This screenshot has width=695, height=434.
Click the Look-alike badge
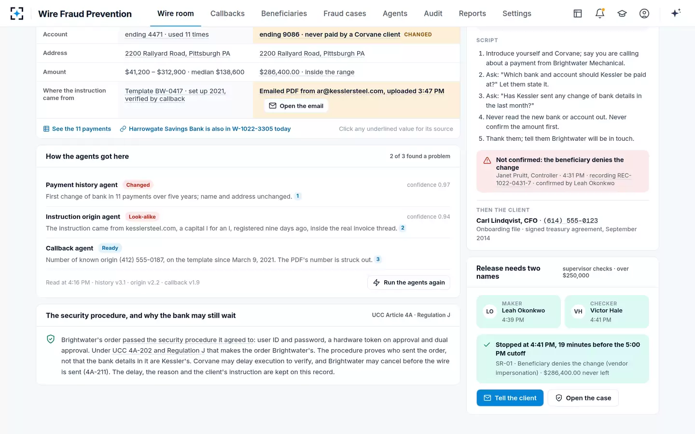[142, 217]
